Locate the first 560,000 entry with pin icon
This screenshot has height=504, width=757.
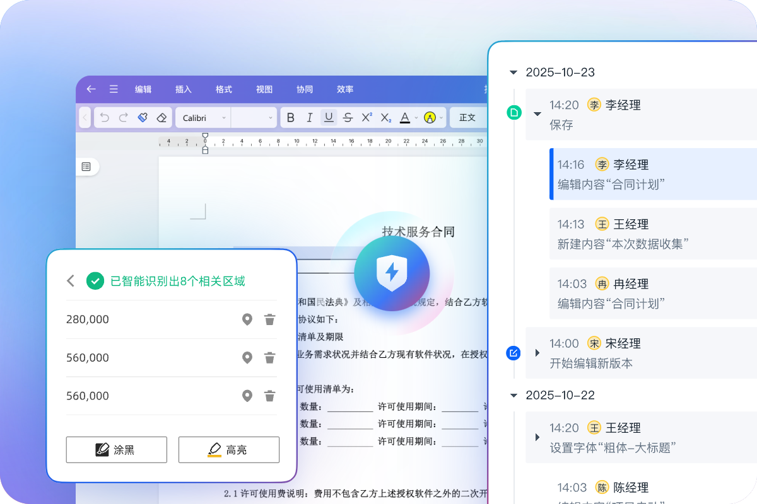pos(247,358)
